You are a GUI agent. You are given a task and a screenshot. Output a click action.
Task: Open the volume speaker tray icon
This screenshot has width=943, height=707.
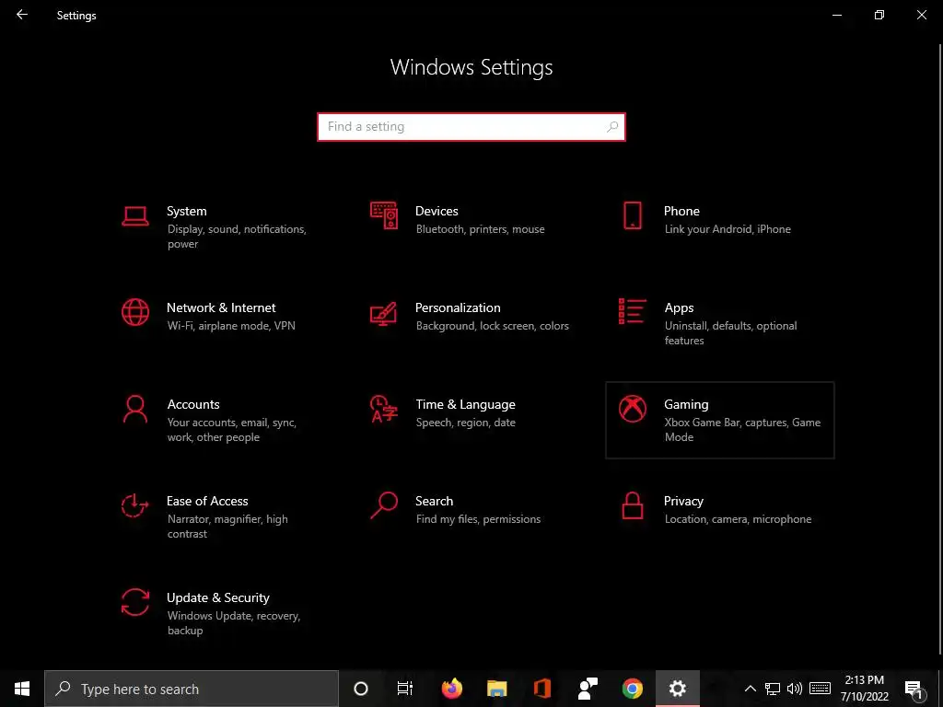tap(795, 689)
